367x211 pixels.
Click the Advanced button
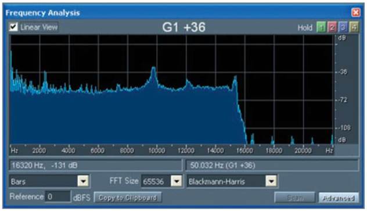click(339, 198)
